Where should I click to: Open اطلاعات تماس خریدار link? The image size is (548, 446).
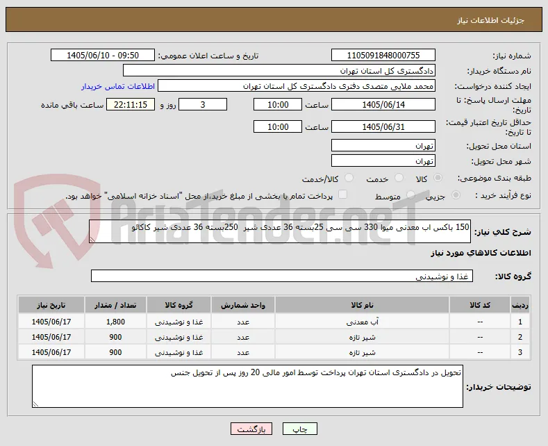[x=118, y=86]
